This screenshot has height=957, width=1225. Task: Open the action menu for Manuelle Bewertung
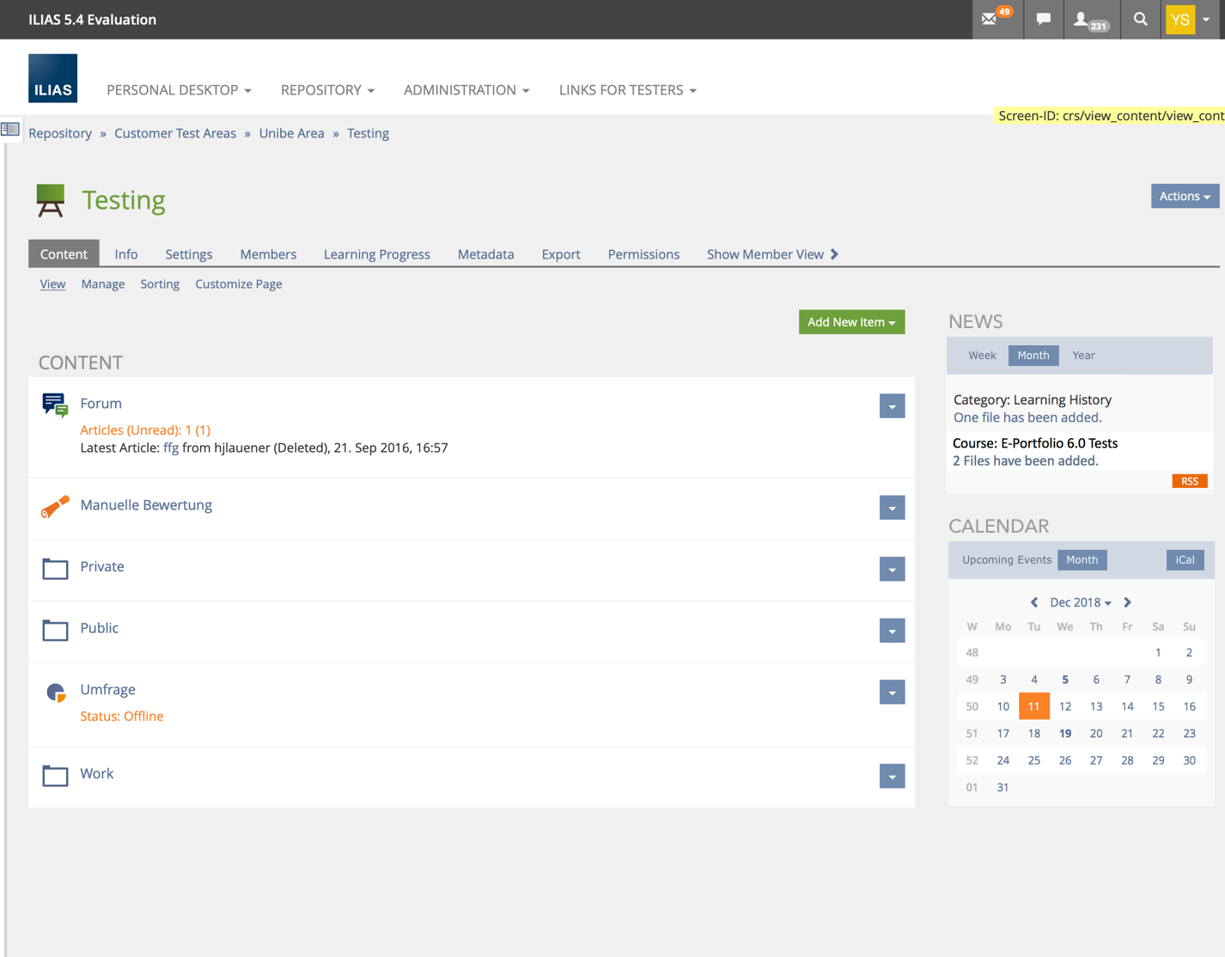[892, 508]
